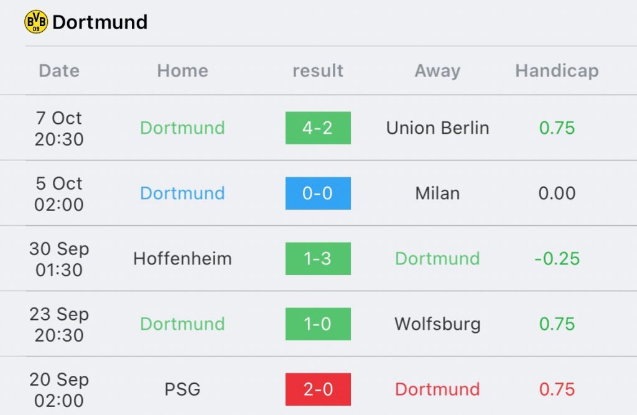Click the Dortmund BVB club logo
Image resolution: width=637 pixels, height=415 pixels.
35,22
